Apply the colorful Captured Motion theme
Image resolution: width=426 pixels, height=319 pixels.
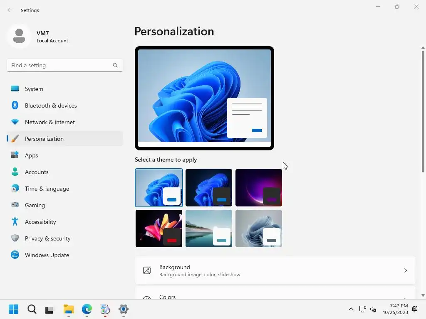tap(159, 228)
